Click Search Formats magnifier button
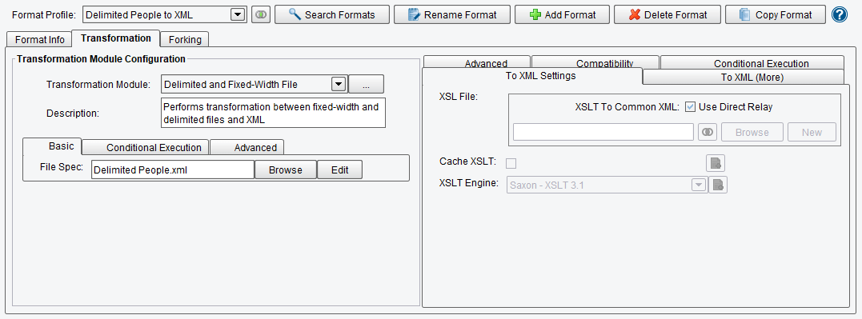 point(332,15)
